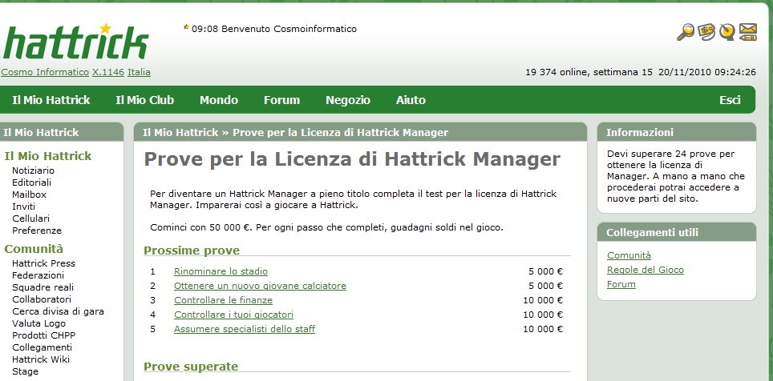Open the envelope and pencil mail icon
This screenshot has height=381, width=773.
click(x=748, y=32)
